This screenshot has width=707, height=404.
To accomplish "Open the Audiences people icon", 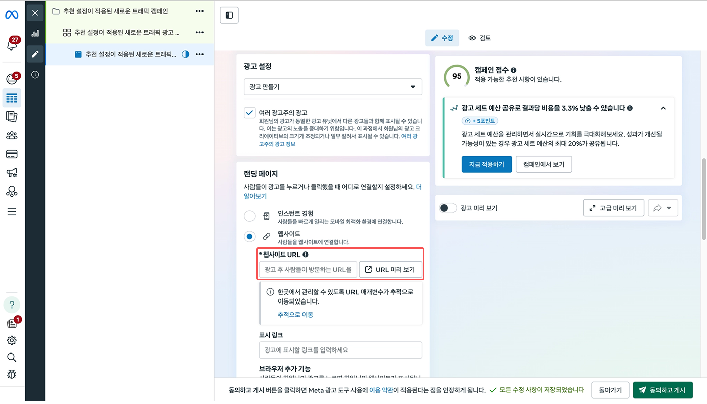I will pyautogui.click(x=12, y=135).
